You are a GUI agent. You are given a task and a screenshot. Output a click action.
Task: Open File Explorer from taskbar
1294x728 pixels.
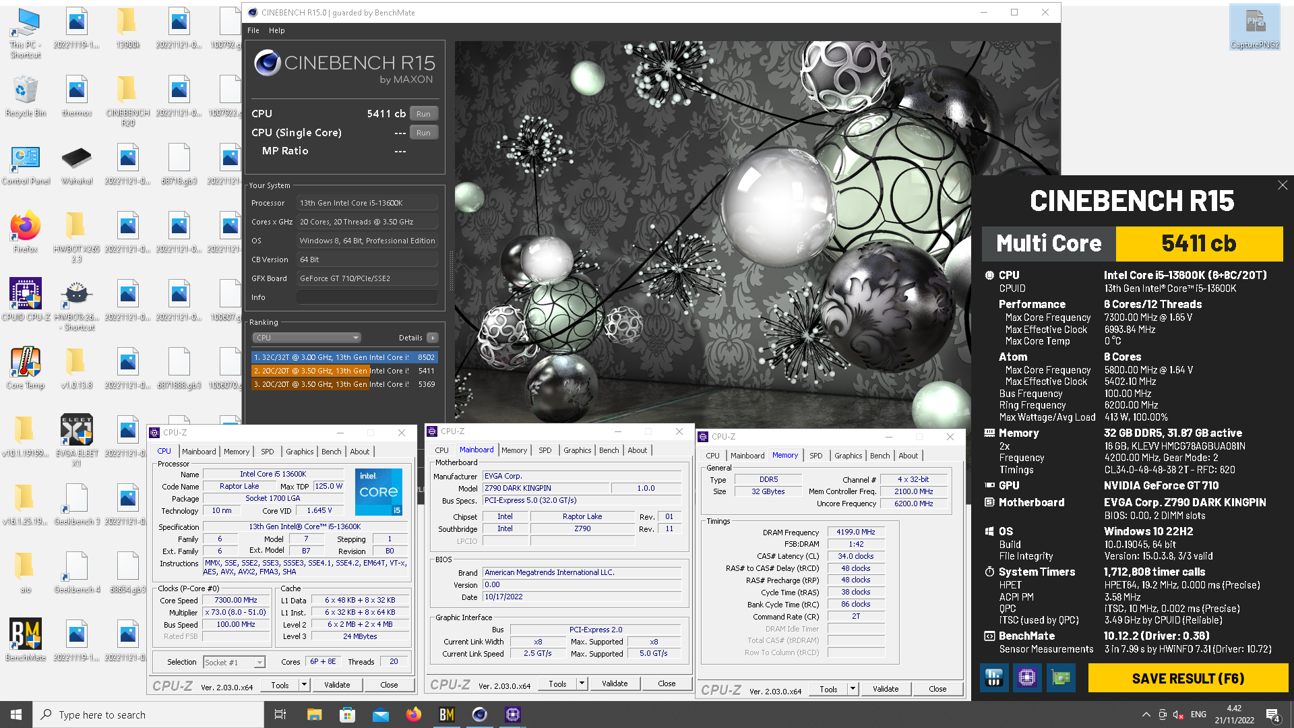(314, 715)
